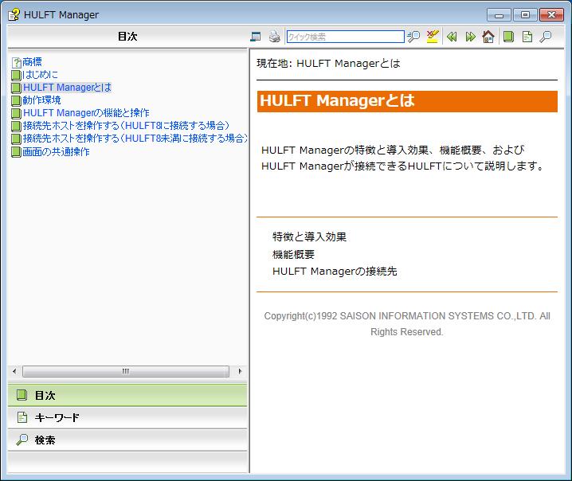
Task: Select HULFT Managerとは in the contents tree
Action: pyautogui.click(x=67, y=88)
